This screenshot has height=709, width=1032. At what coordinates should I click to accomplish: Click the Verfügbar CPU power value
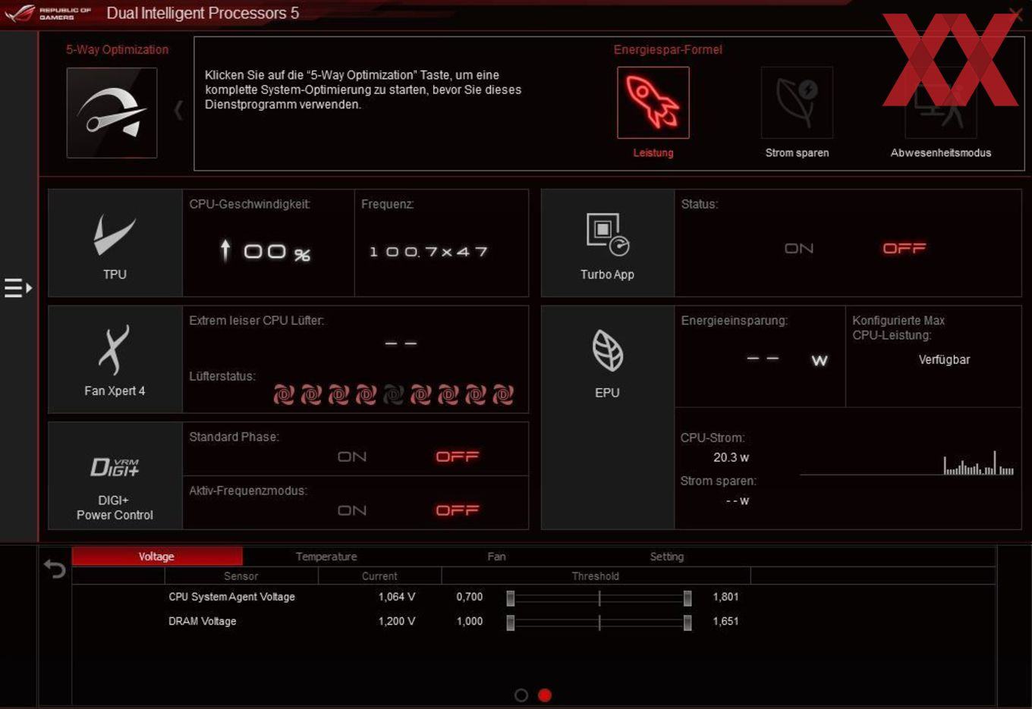(x=944, y=359)
